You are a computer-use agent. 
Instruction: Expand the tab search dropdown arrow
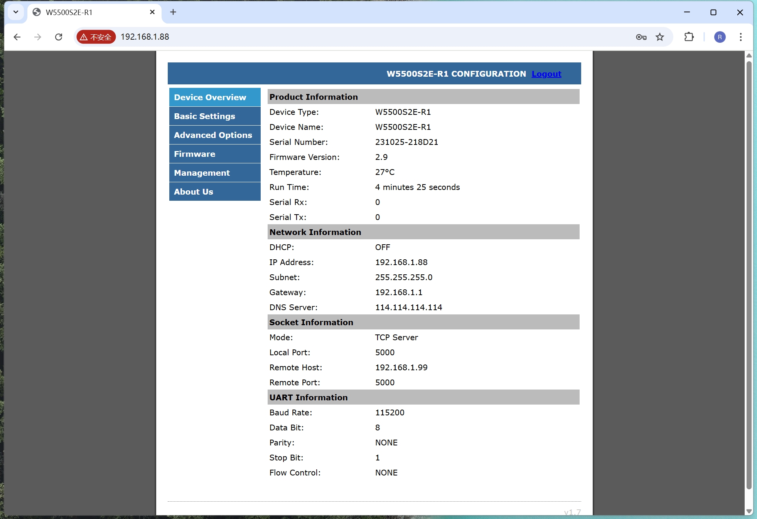(16, 12)
